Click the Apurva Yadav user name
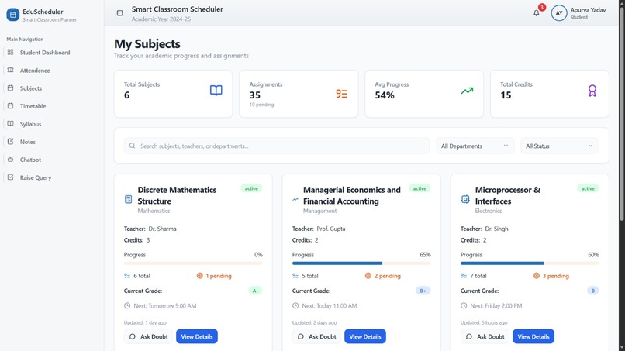Image resolution: width=625 pixels, height=351 pixels. 588,10
